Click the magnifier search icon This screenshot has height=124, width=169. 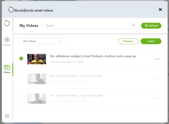click(x=134, y=25)
